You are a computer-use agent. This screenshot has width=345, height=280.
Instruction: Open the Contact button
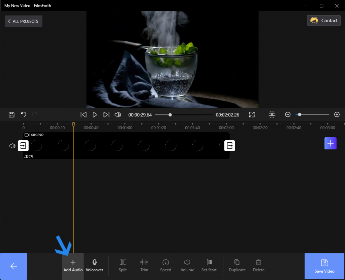point(324,21)
